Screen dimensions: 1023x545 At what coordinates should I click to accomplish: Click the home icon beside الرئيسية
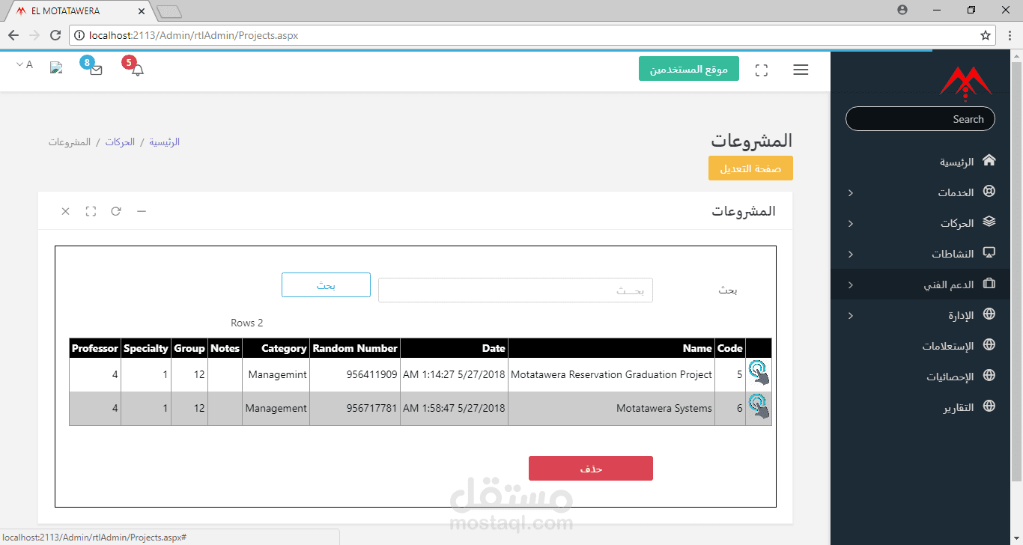(989, 160)
